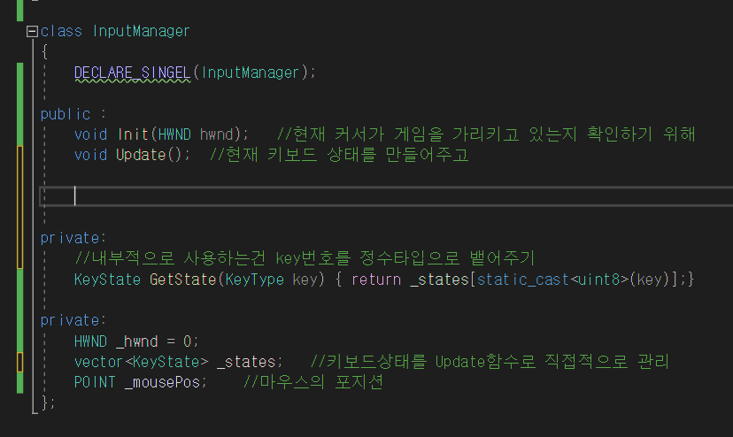Click the _mousePos member variable
733x437 pixels.
(162, 383)
